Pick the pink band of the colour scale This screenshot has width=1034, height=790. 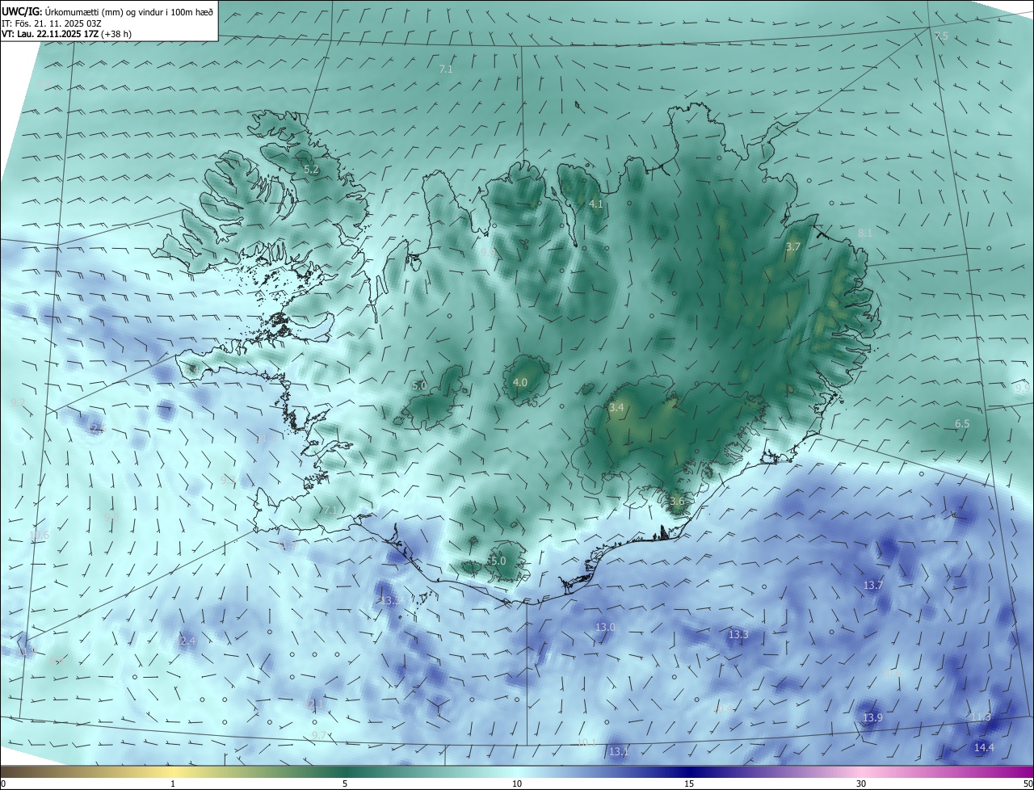point(861,771)
